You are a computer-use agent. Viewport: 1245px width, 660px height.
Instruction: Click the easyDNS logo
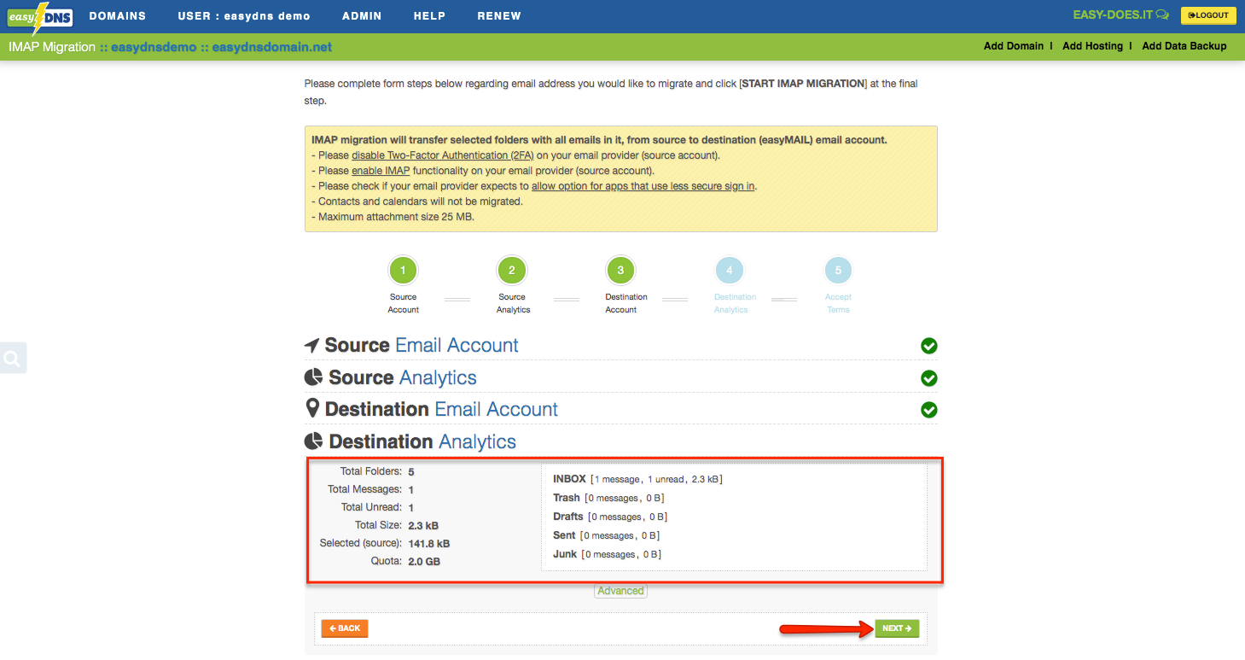(40, 16)
